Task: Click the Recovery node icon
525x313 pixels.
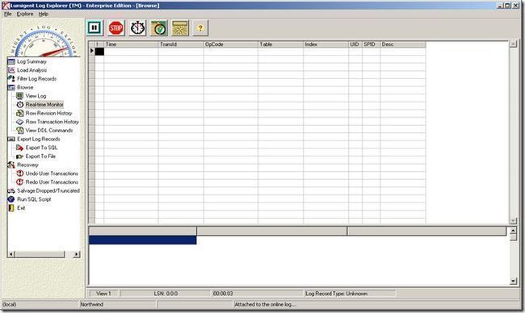Action: [x=11, y=165]
